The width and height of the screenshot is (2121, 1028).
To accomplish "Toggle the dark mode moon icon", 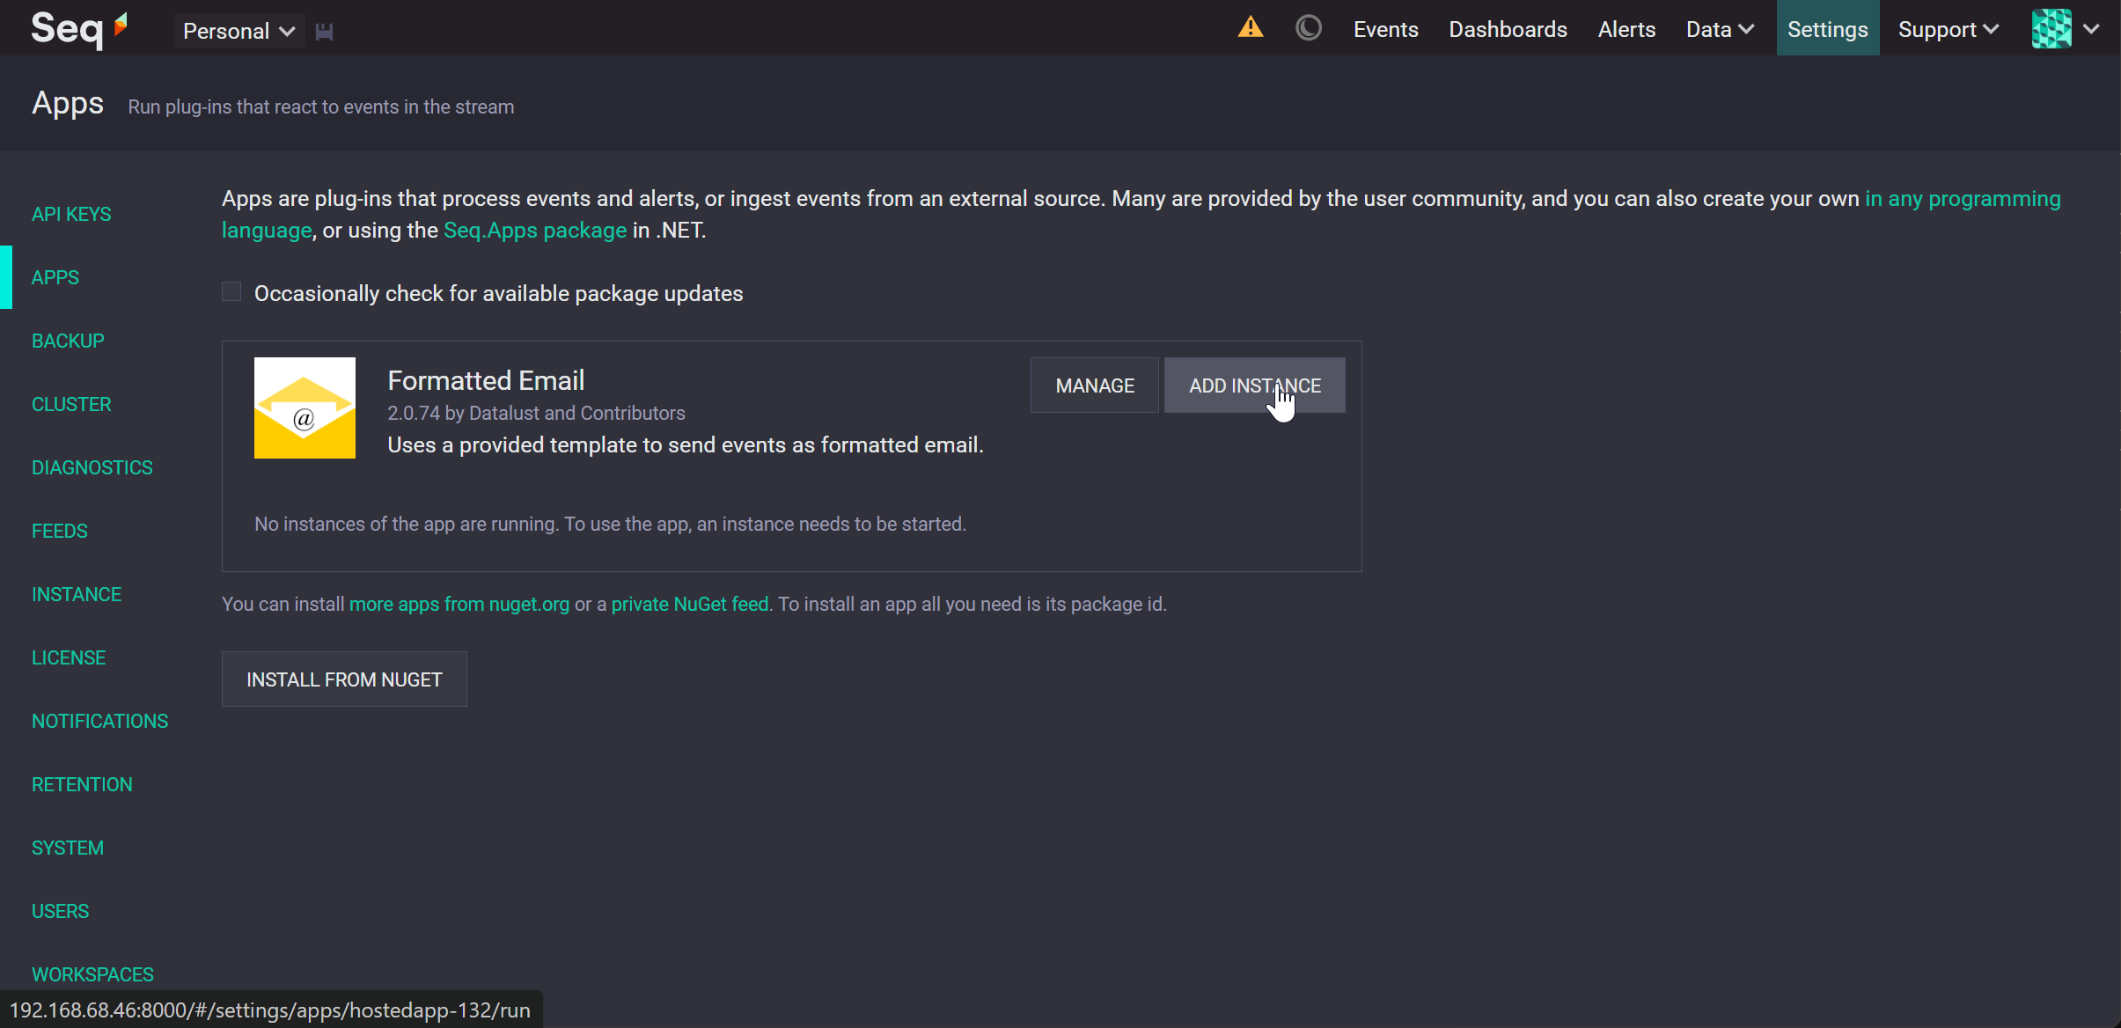I will click(1309, 28).
